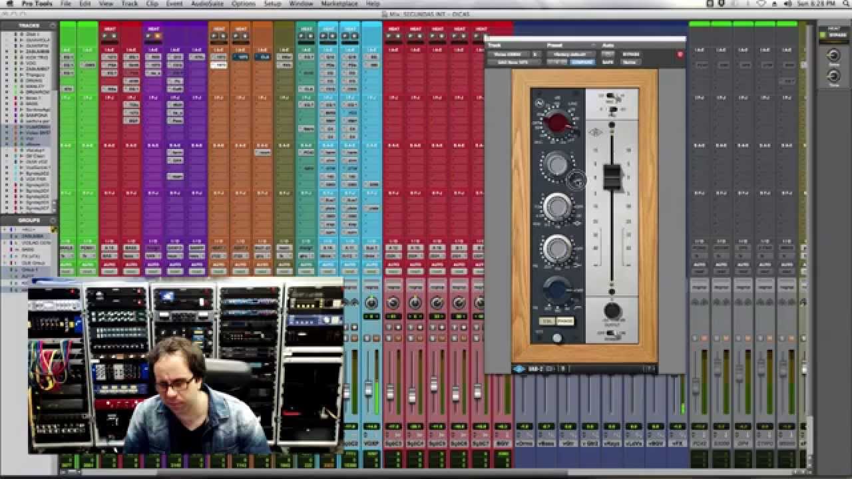
Task: Open the Marketplace menu
Action: coord(339,3)
